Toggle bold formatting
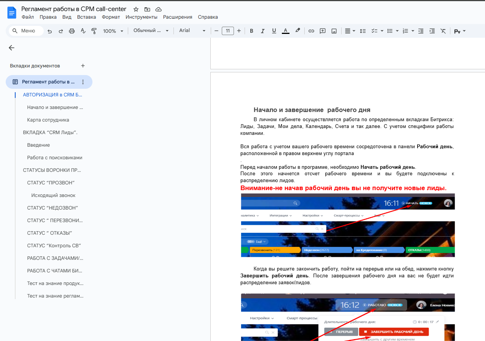Screen dimensions: 485x341 pyautogui.click(x=251, y=31)
